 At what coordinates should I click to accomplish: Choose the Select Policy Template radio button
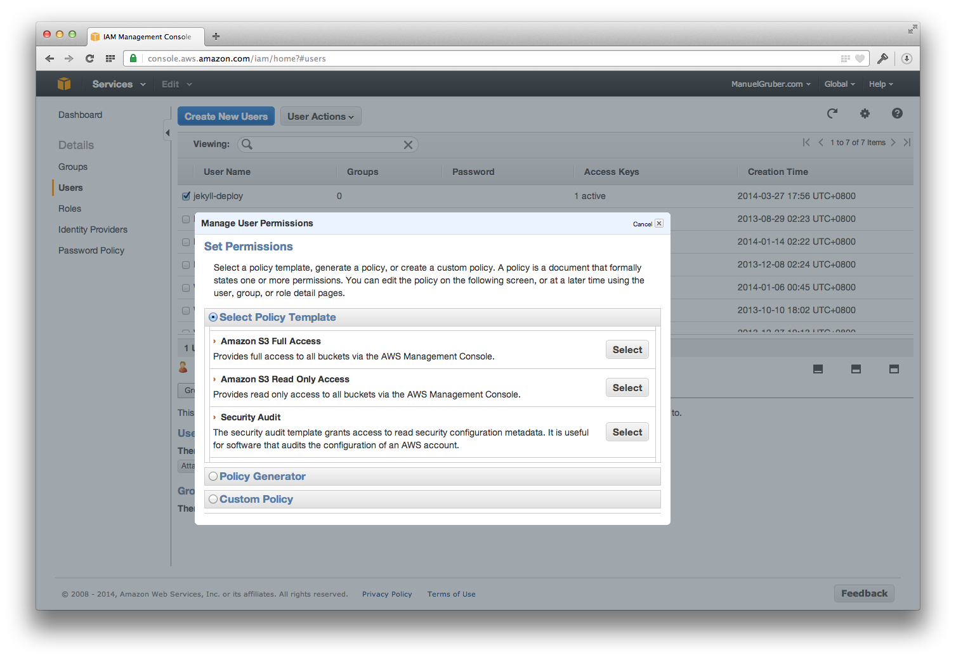tap(213, 317)
